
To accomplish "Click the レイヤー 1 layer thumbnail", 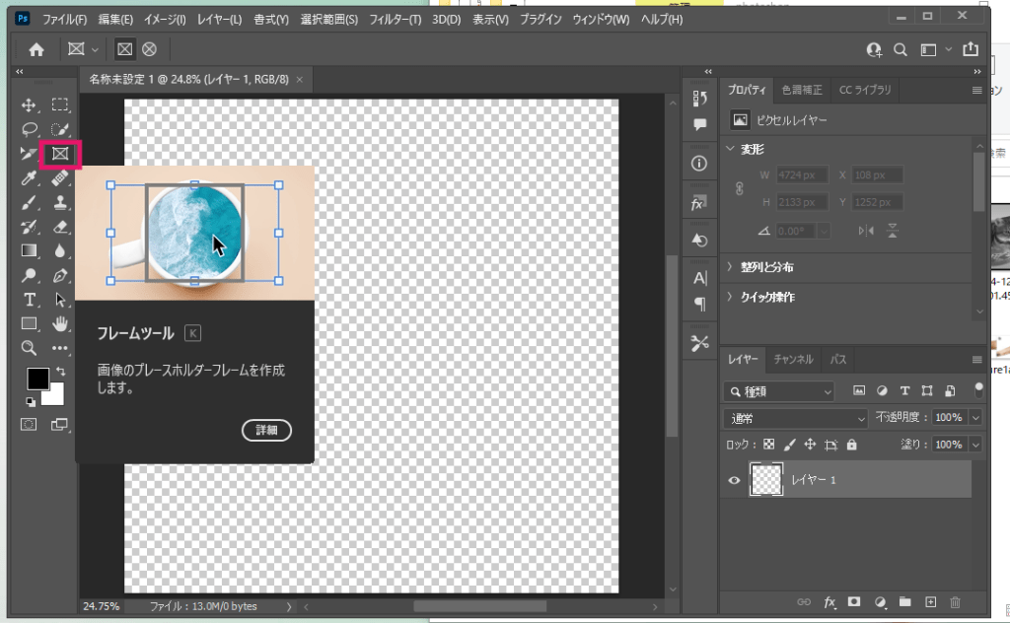I will click(x=766, y=480).
